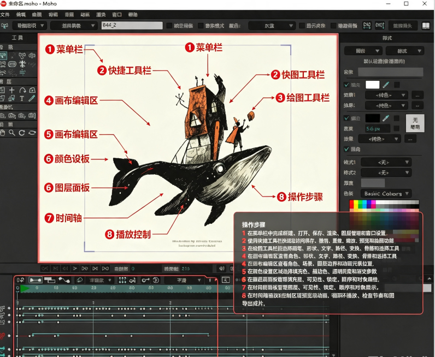
Task: Toggle the fill enable checkbox in style panel
Action: (x=346, y=85)
